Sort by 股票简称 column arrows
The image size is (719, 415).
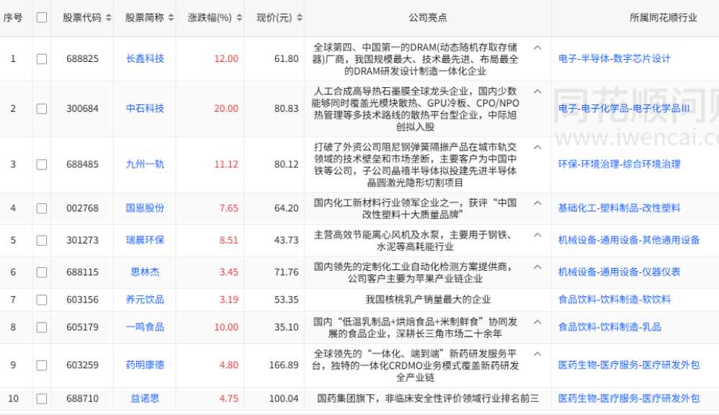[171, 18]
